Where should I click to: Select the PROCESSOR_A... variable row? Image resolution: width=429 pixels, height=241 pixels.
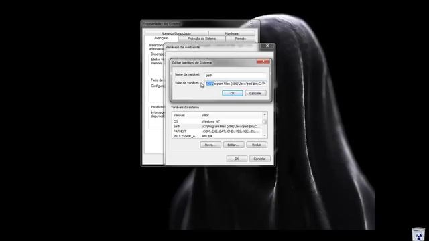click(x=217, y=136)
